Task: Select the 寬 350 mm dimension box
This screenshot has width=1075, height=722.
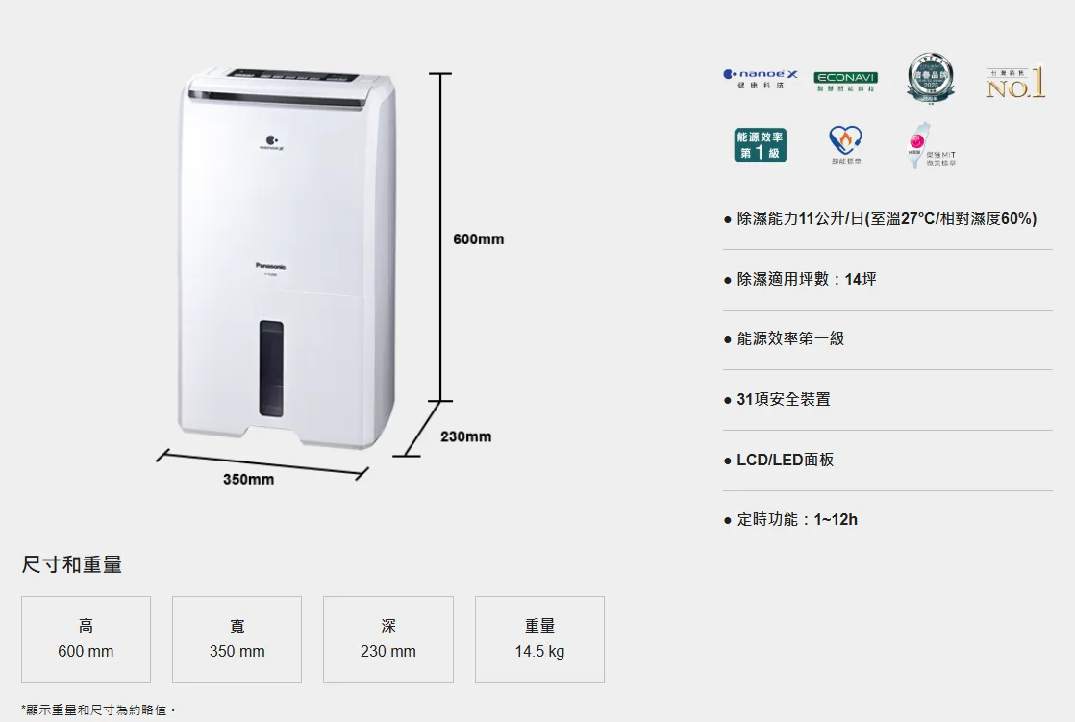Action: click(237, 639)
